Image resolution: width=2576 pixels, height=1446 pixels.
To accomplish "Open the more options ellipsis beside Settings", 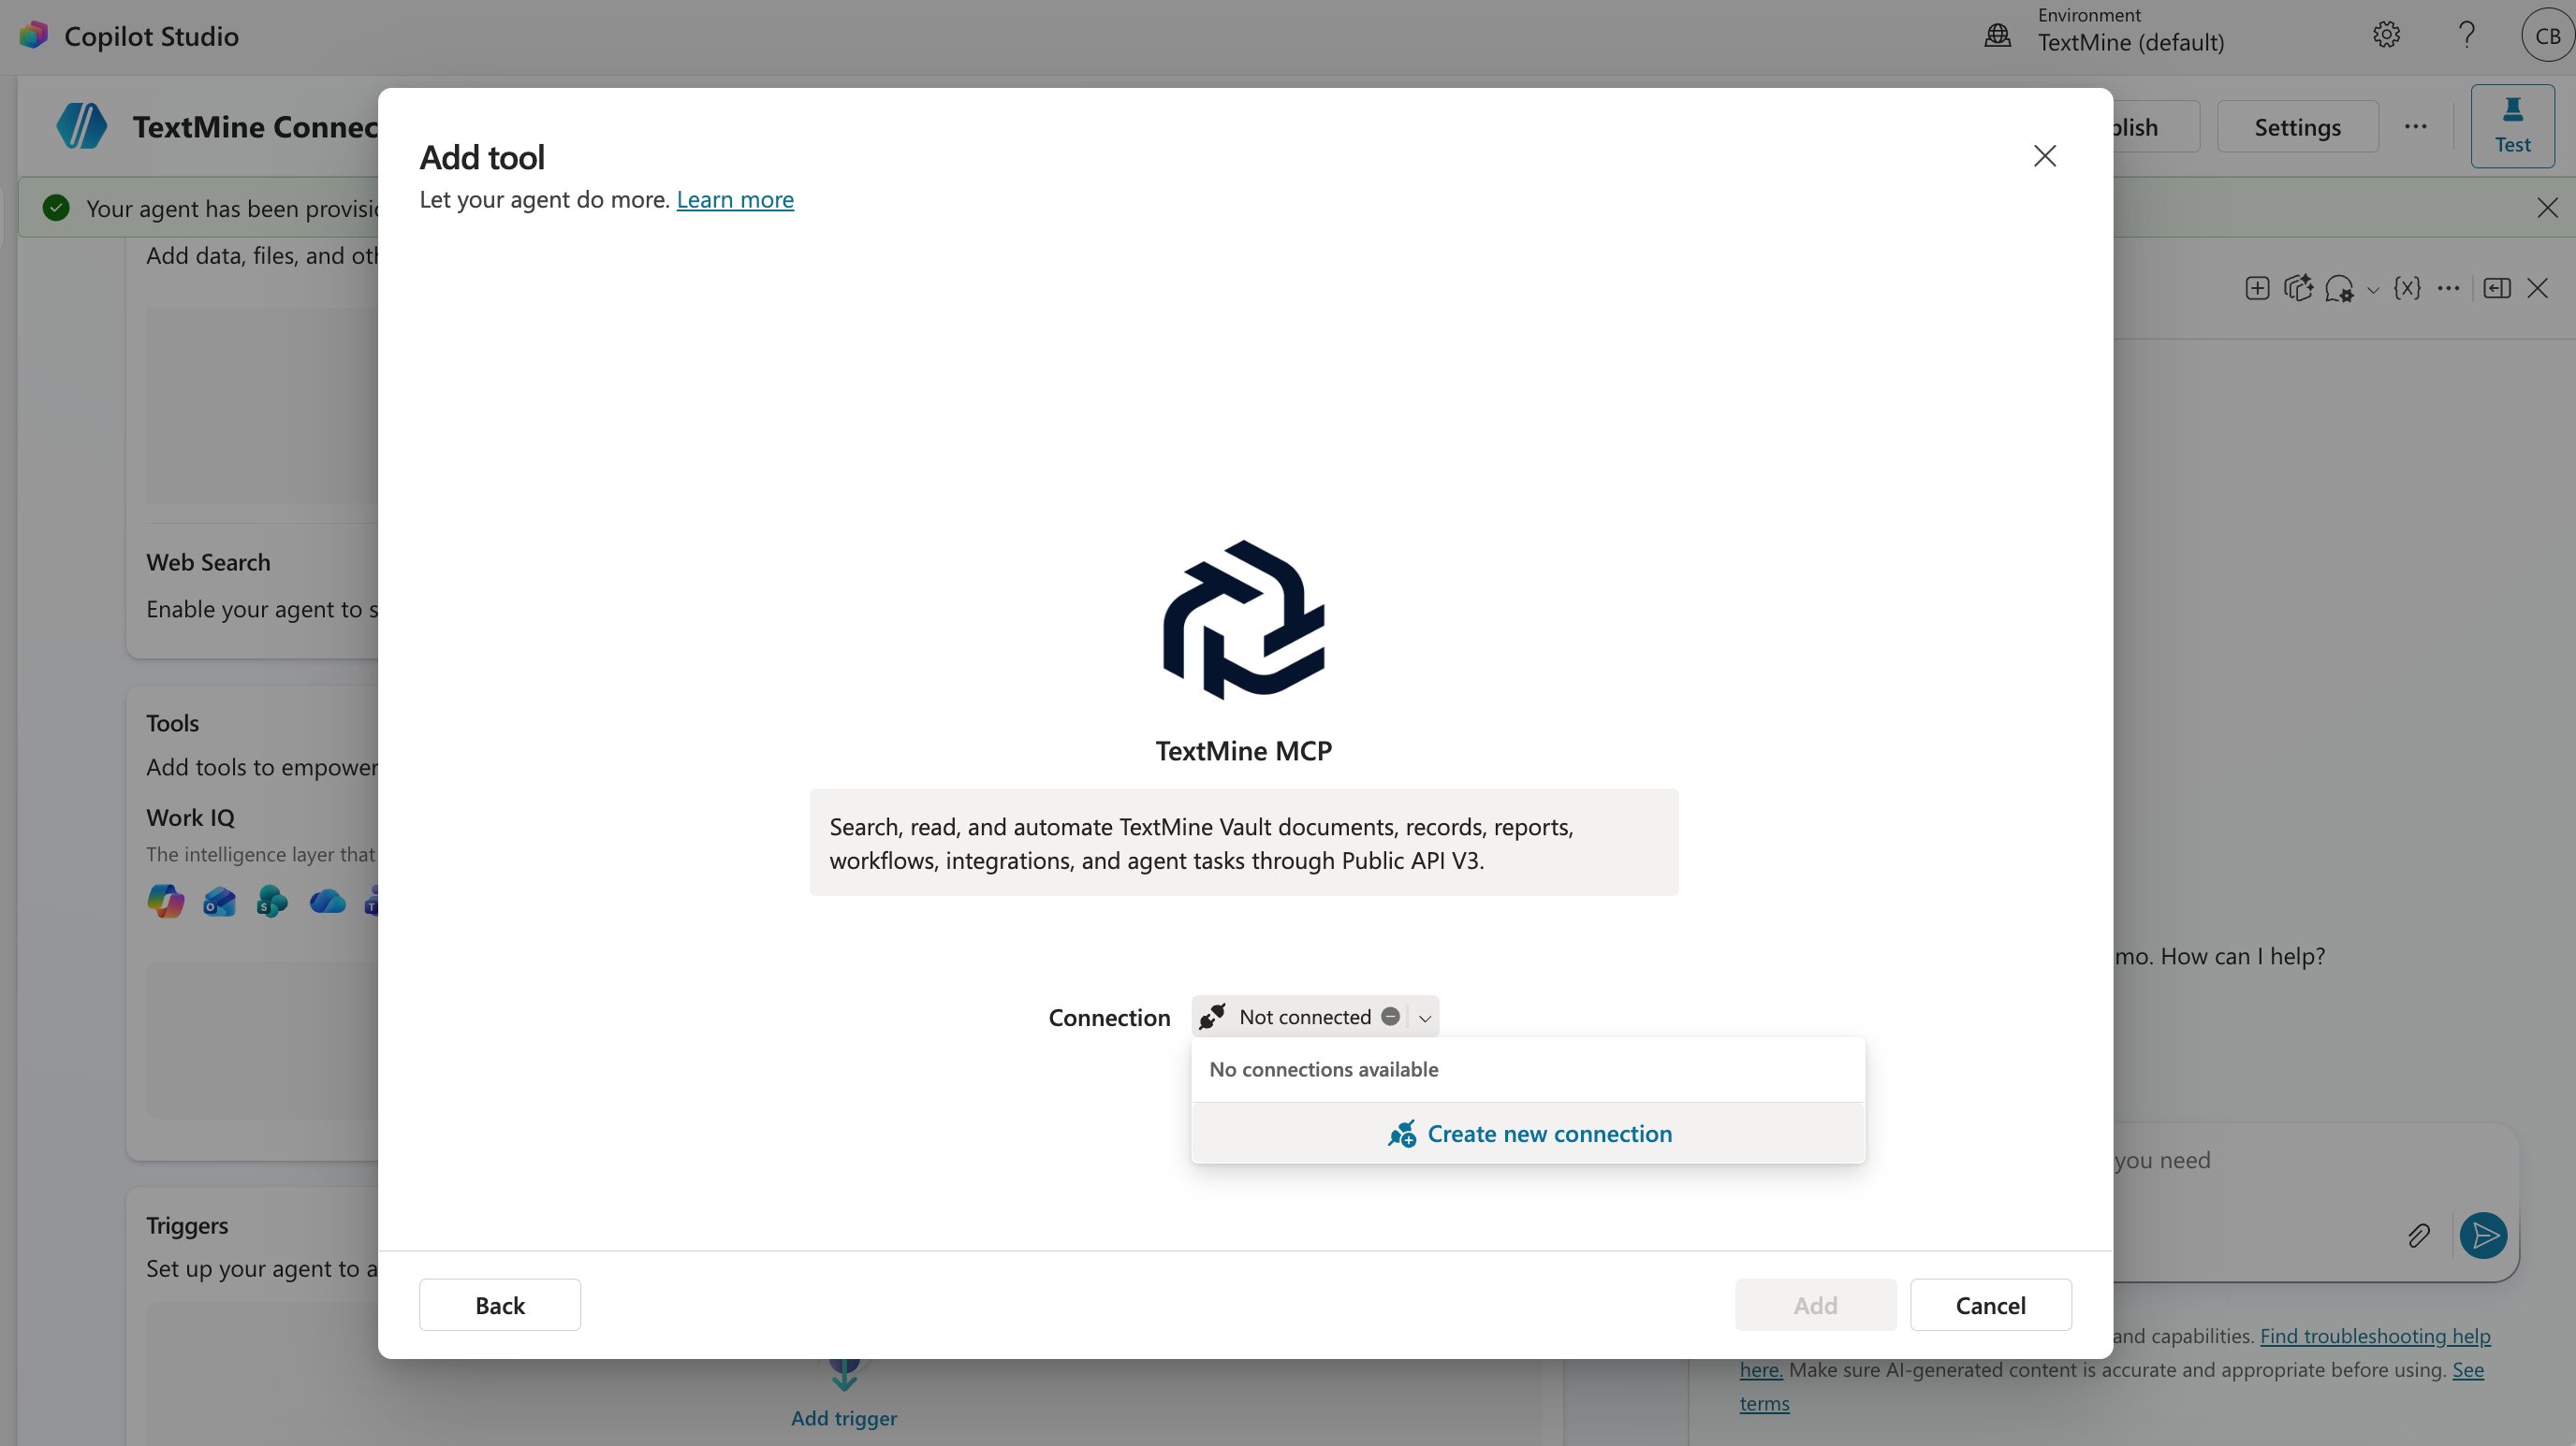I will pyautogui.click(x=2415, y=126).
